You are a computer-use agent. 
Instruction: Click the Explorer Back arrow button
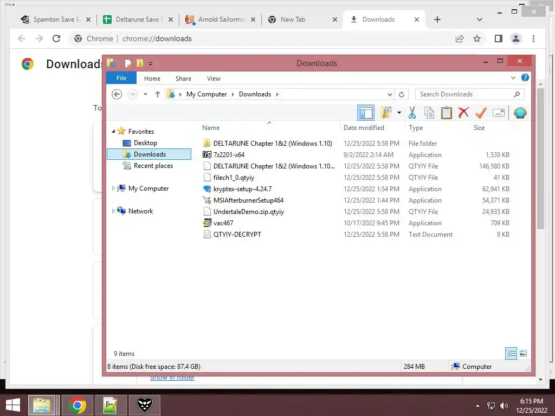[117, 94]
